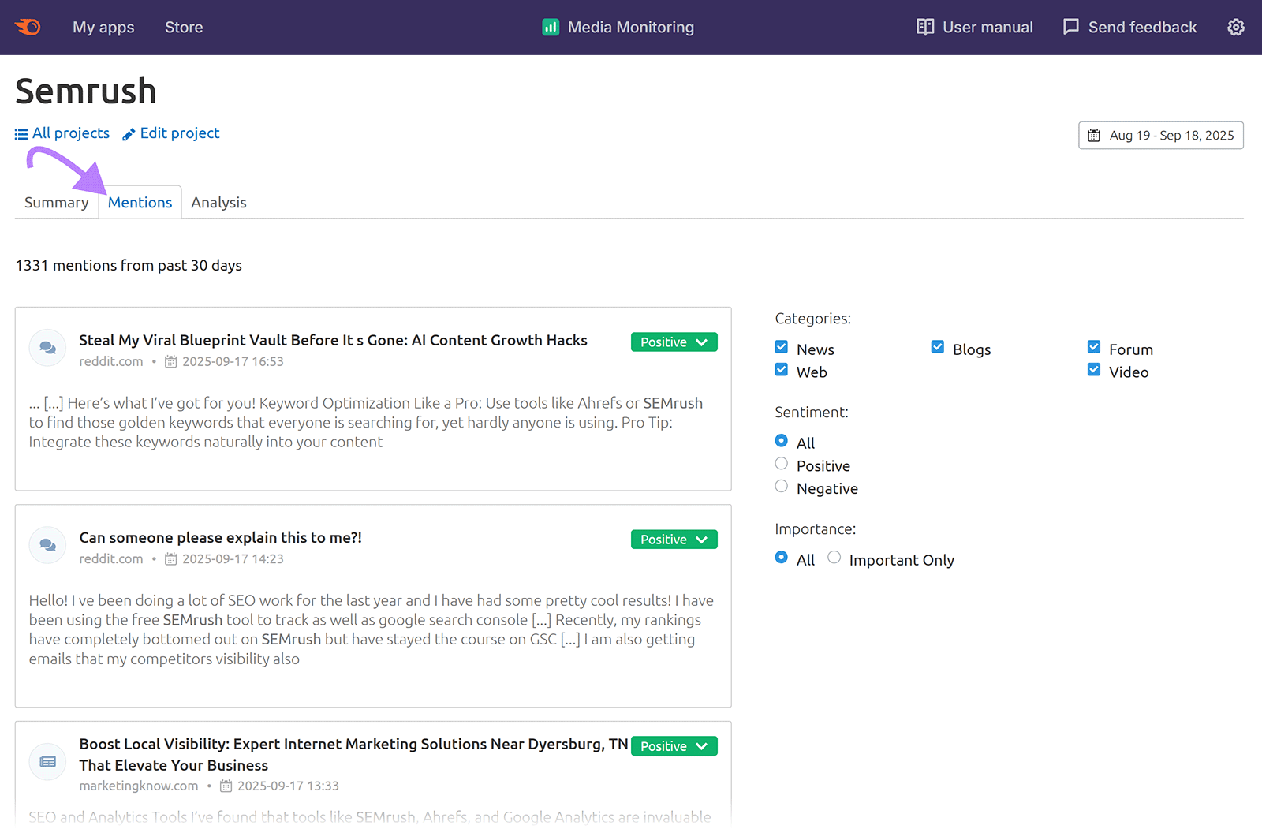Uncheck the Blogs category filter
The width and height of the screenshot is (1262, 829).
coord(938,346)
